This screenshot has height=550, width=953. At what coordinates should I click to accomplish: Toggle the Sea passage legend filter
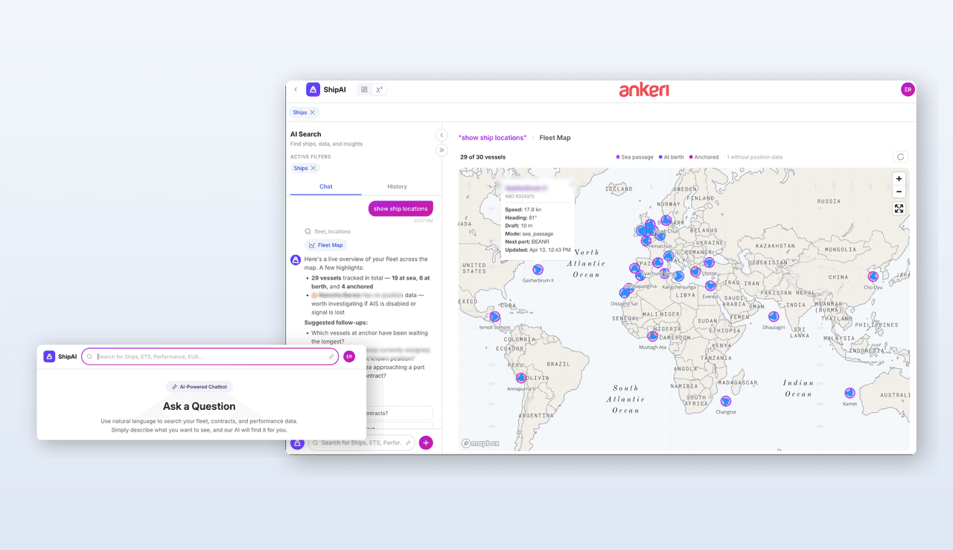tap(634, 157)
